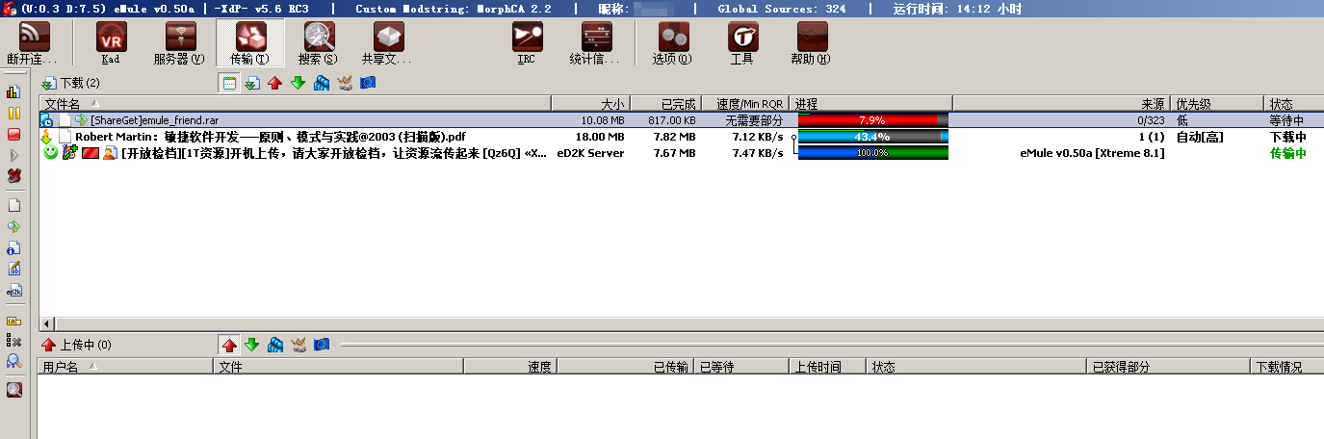The width and height of the screenshot is (1324, 439).
Task: Click the 自动[高] priority cell
Action: click(x=1199, y=137)
